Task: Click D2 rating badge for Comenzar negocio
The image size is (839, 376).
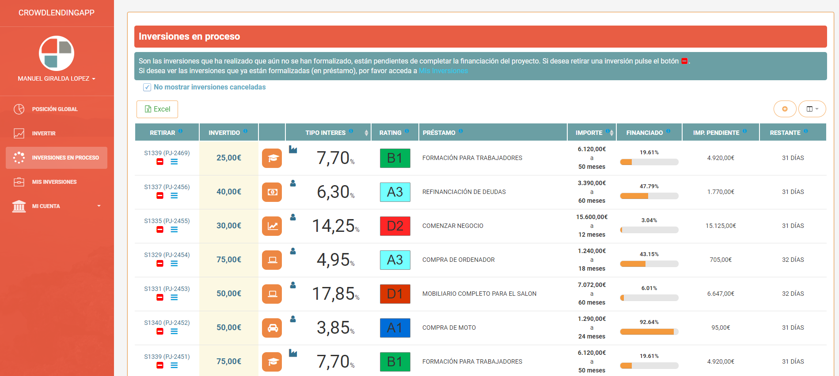Action: tap(395, 226)
